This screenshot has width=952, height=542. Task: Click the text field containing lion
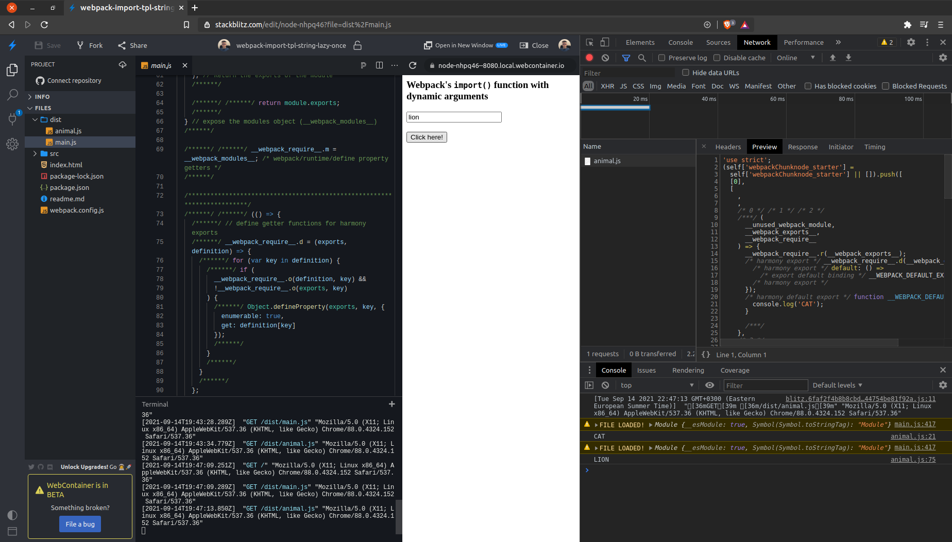click(x=453, y=117)
